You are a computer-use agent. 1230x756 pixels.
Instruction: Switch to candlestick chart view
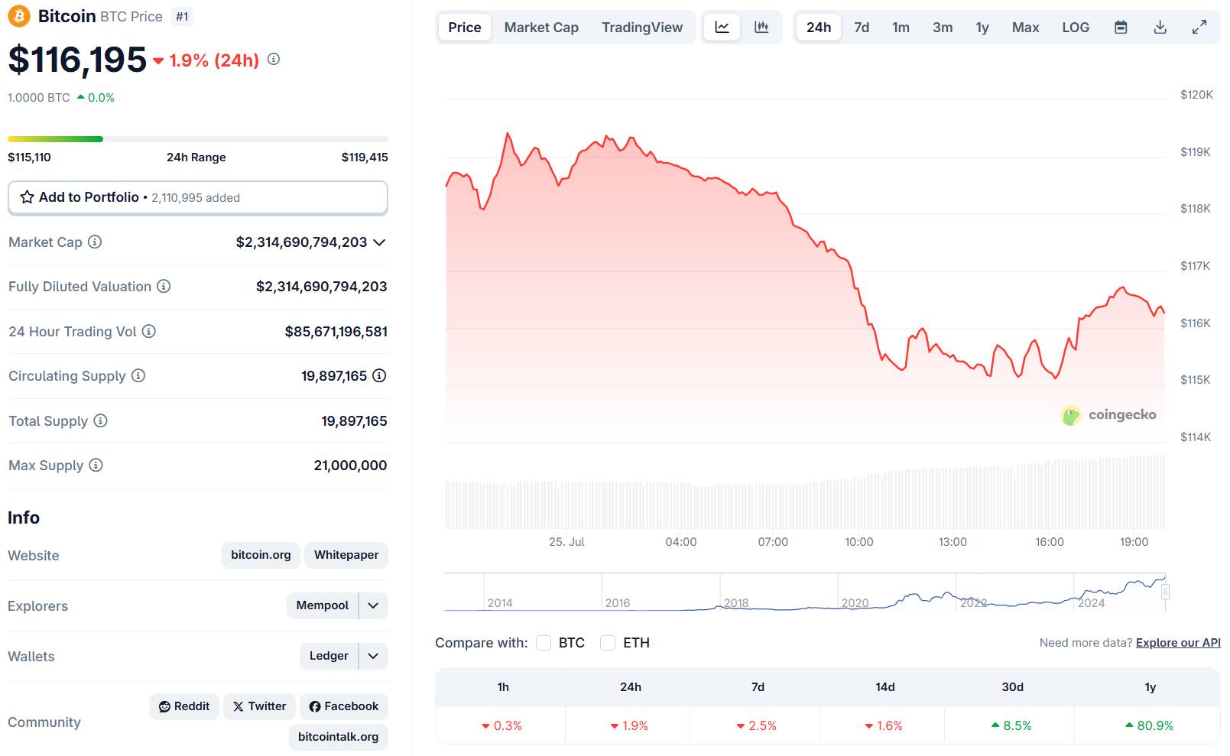coord(761,27)
